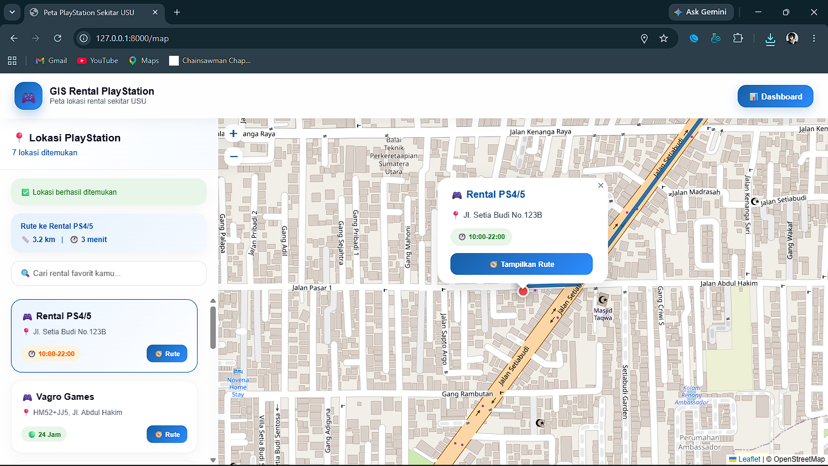This screenshot has width=828, height=466.
Task: Click the location list scrollbar thumb
Action: coord(213,328)
